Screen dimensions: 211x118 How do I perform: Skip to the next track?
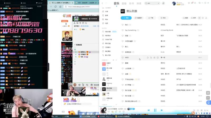pos(162,110)
